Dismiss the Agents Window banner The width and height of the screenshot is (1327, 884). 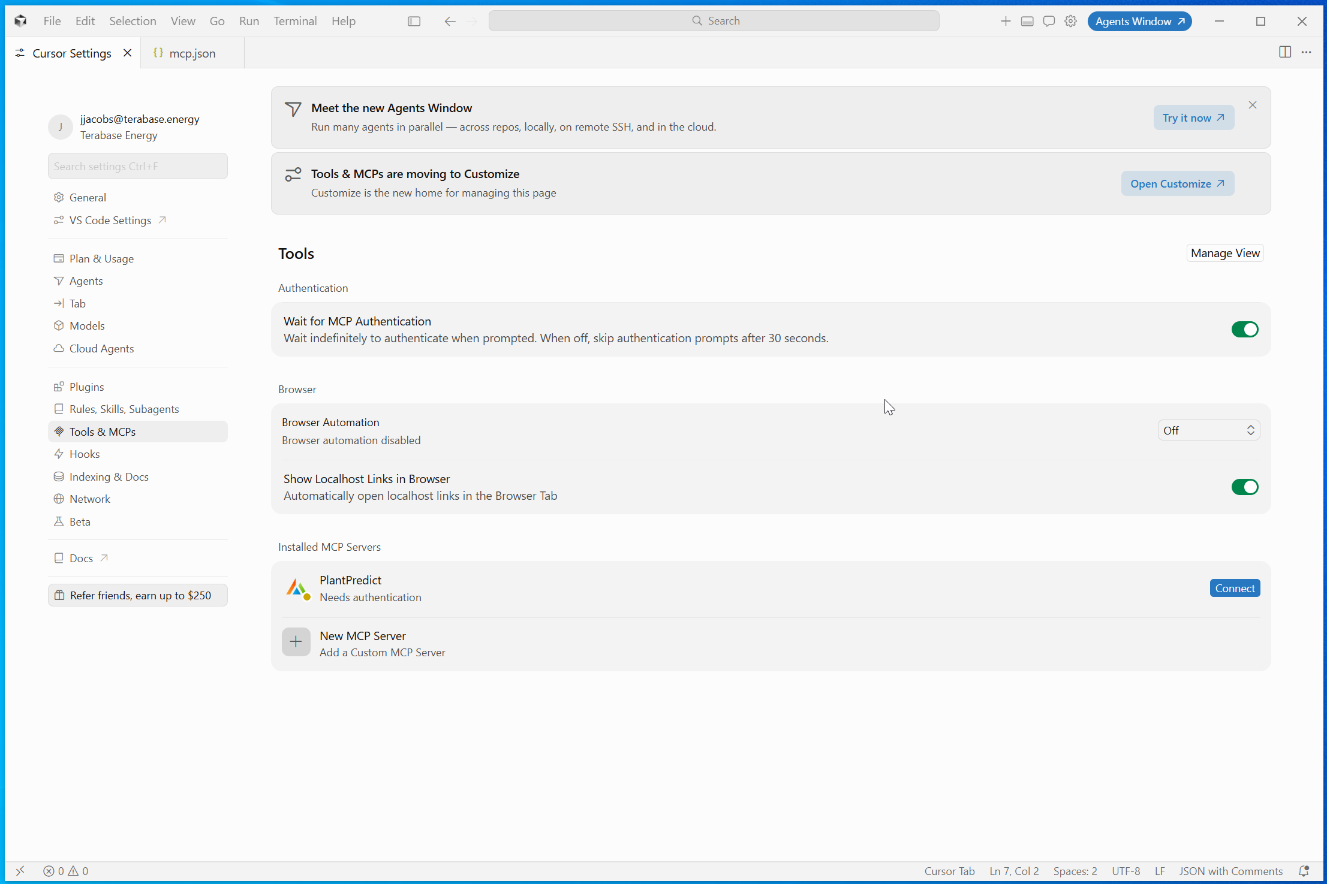[1253, 105]
